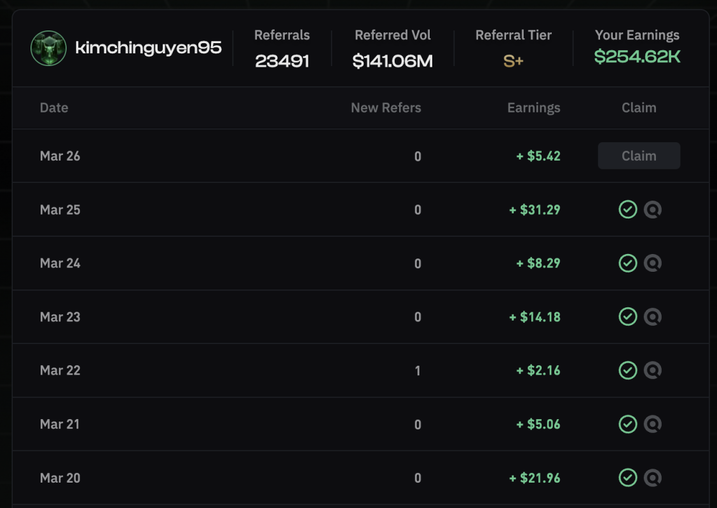The height and width of the screenshot is (508, 717).
Task: Select the Mar 22 date cell
Action: [x=60, y=370]
